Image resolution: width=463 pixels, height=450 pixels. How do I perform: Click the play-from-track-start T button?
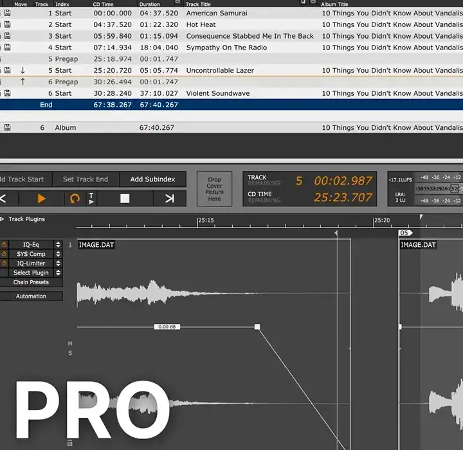(91, 199)
